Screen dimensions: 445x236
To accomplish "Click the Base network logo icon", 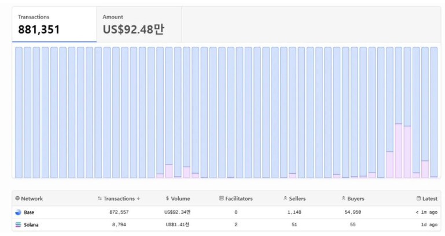I will pos(18,212).
